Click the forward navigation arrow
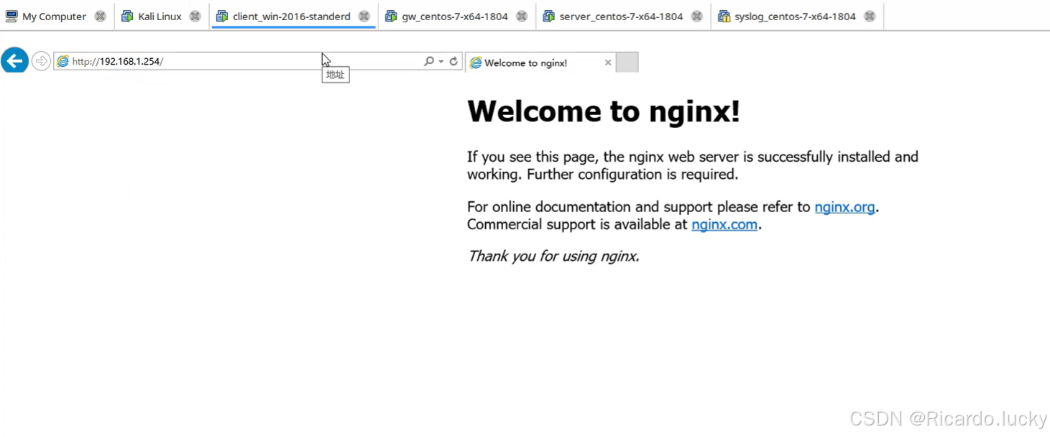This screenshot has height=437, width=1050. [x=41, y=60]
